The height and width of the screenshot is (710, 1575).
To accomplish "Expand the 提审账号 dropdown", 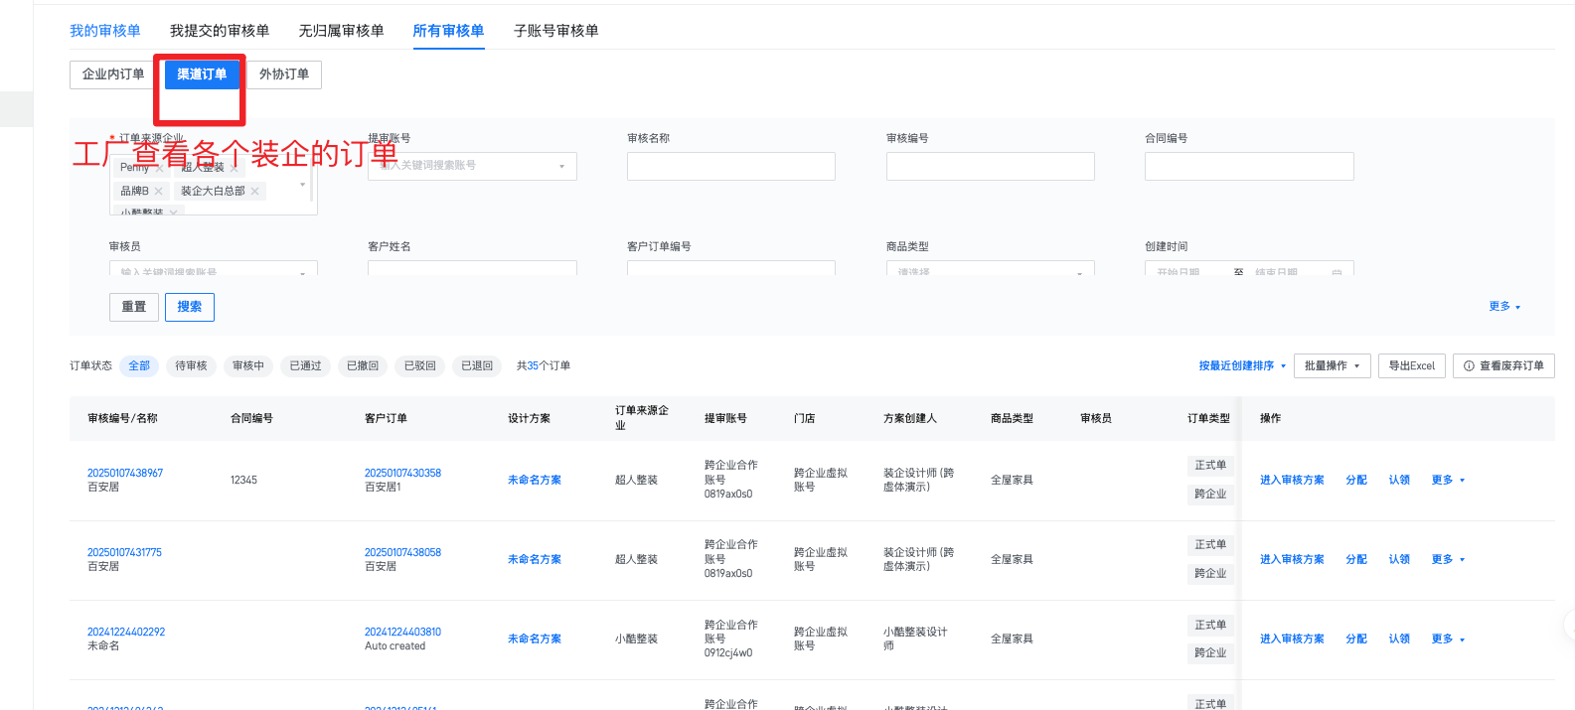I will click(x=561, y=167).
